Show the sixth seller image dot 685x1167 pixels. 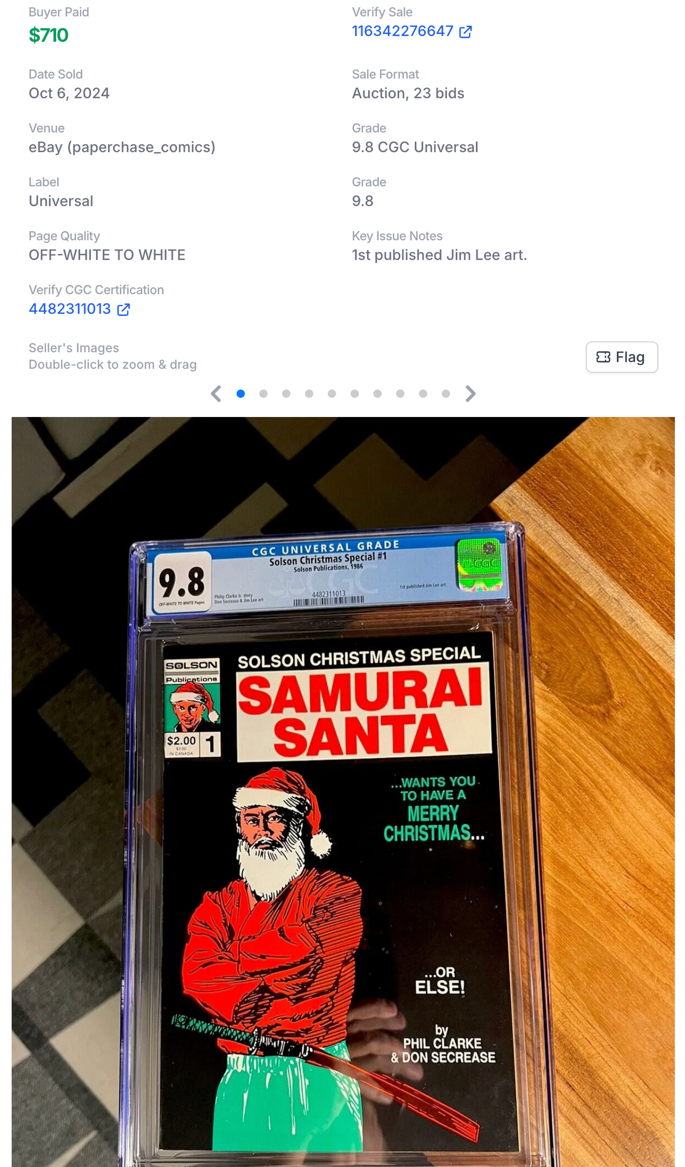pyautogui.click(x=354, y=393)
